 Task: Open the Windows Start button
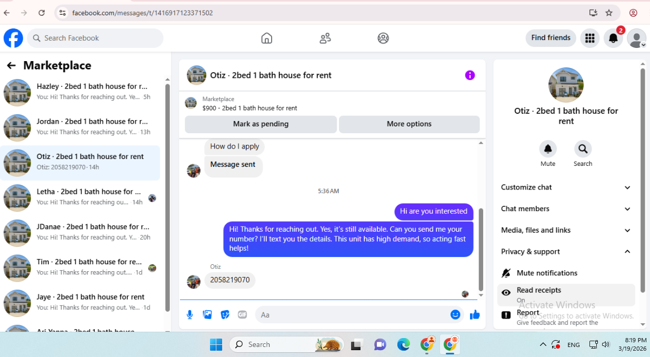pos(216,344)
